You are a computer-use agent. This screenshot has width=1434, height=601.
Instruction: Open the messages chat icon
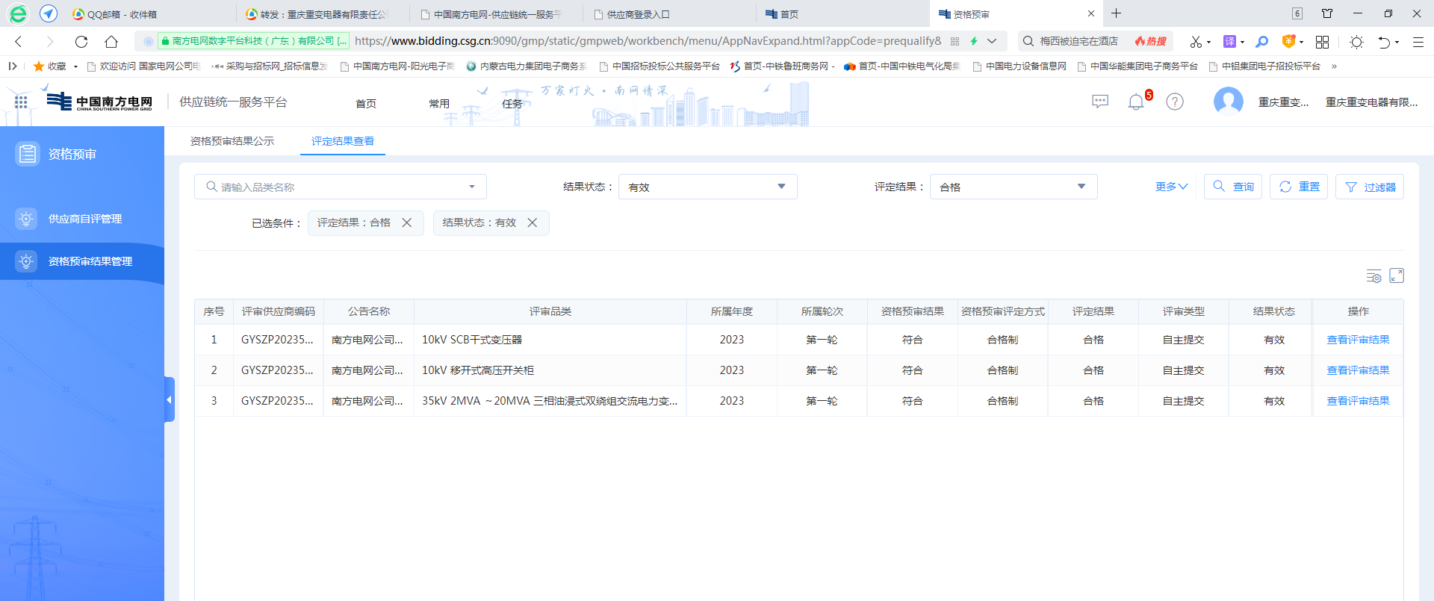(1099, 102)
